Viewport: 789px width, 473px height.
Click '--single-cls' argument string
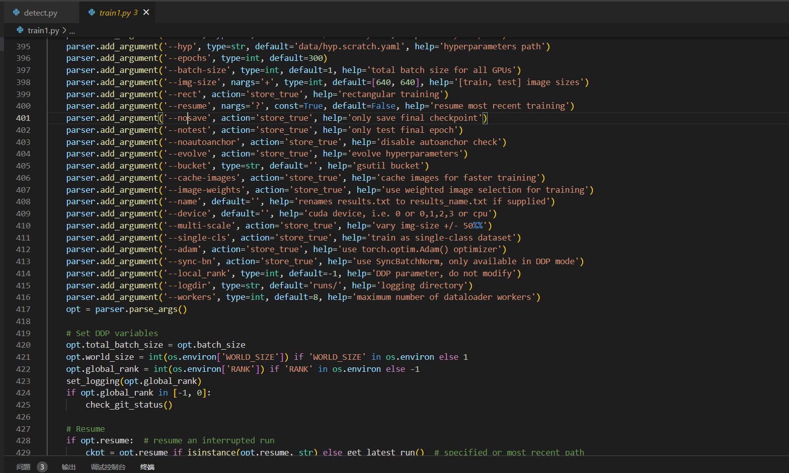[197, 238]
